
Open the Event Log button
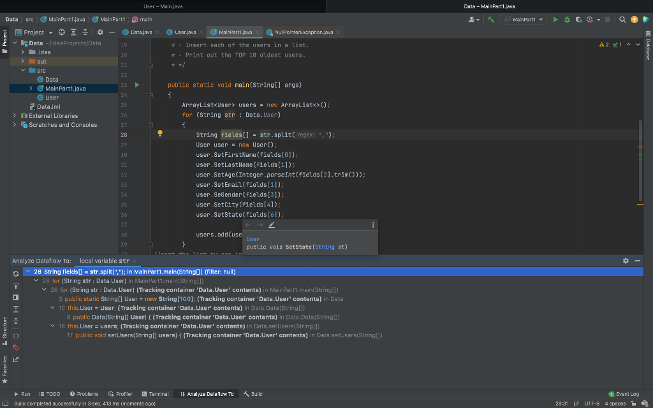[x=624, y=394]
